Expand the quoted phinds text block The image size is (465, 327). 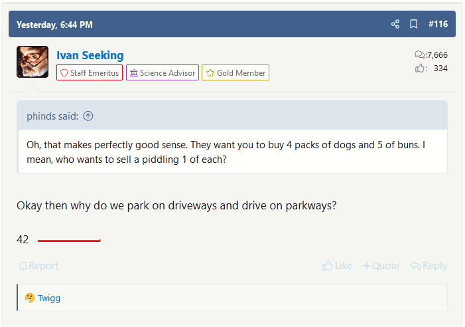[x=232, y=152]
